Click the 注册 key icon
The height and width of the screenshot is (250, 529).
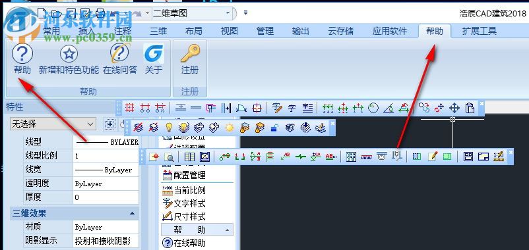click(190, 54)
